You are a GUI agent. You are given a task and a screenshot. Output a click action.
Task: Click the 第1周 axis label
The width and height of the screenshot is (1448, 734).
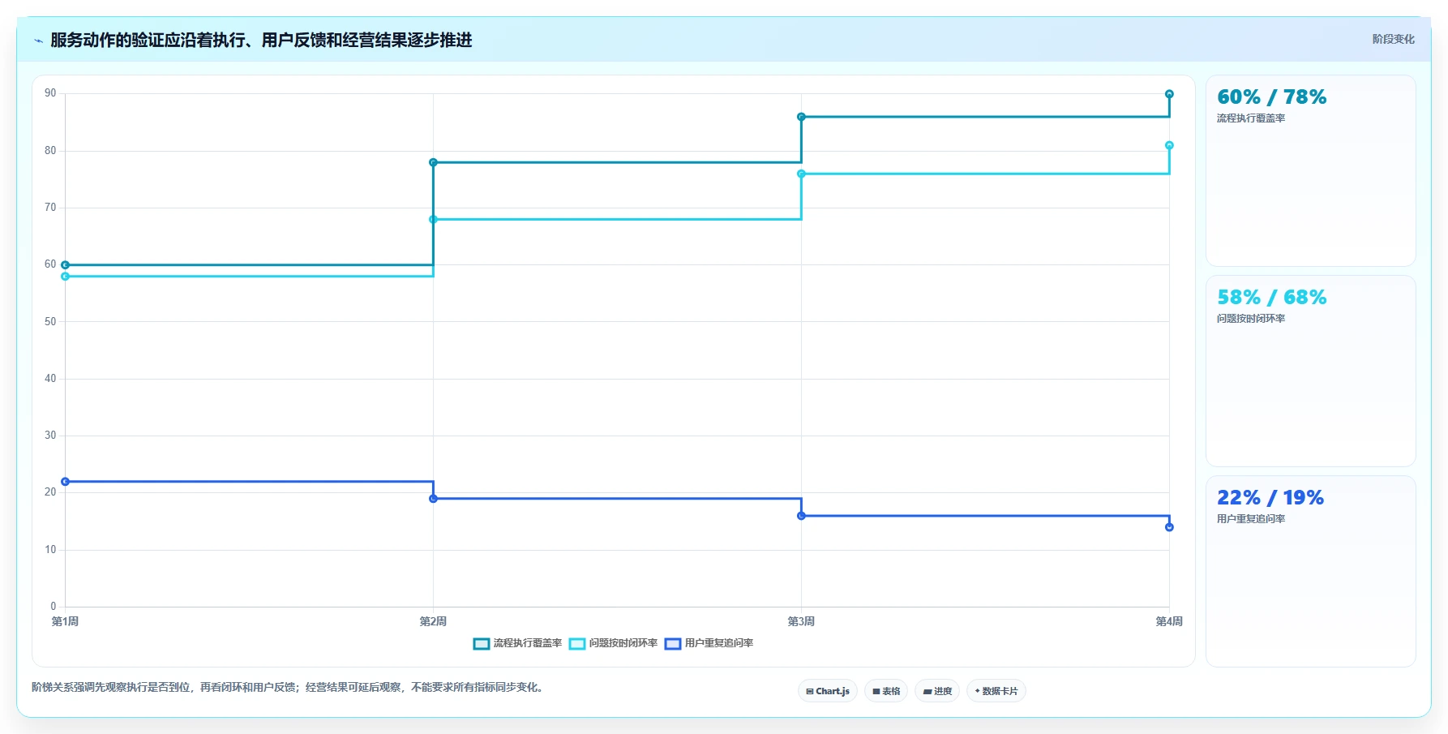(x=65, y=621)
